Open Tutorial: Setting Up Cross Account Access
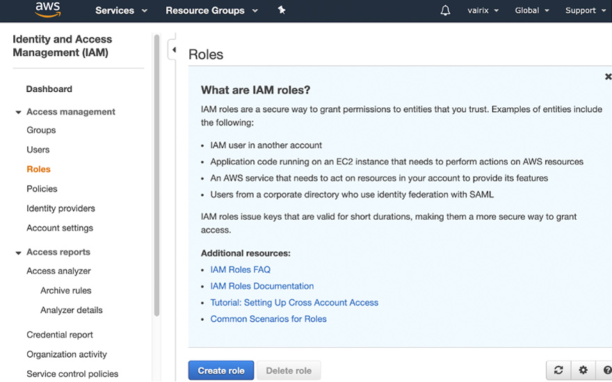This screenshot has width=612, height=382. (294, 302)
